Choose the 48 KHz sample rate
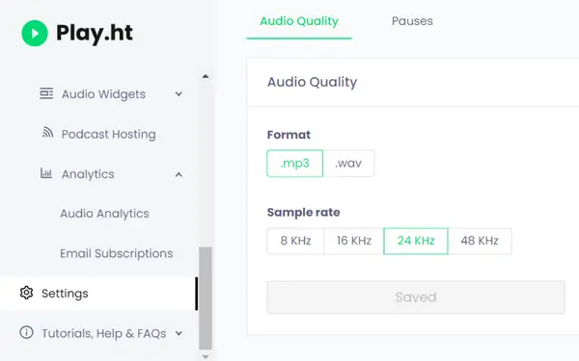This screenshot has height=361, width=579. point(480,241)
